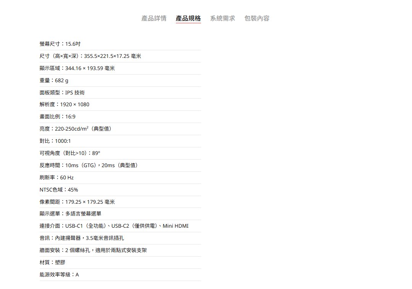Select the 刷新率 60 Hz row
This screenshot has width=412, height=289.
57,177
